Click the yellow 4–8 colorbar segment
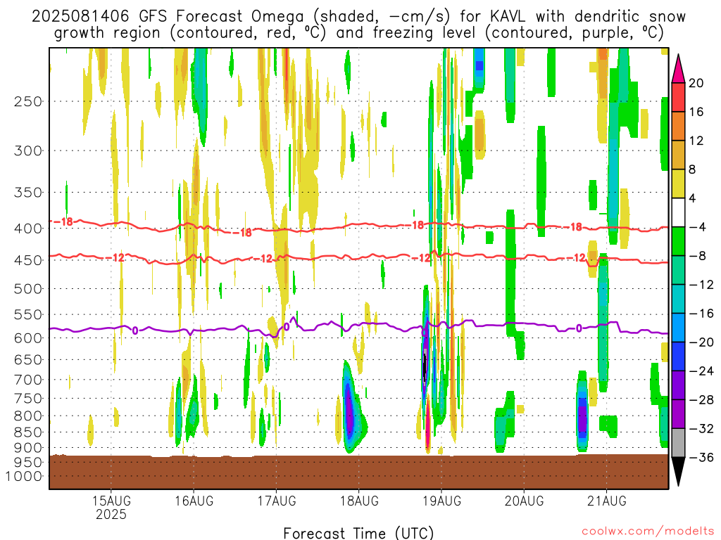This screenshot has width=721, height=540. [x=678, y=184]
